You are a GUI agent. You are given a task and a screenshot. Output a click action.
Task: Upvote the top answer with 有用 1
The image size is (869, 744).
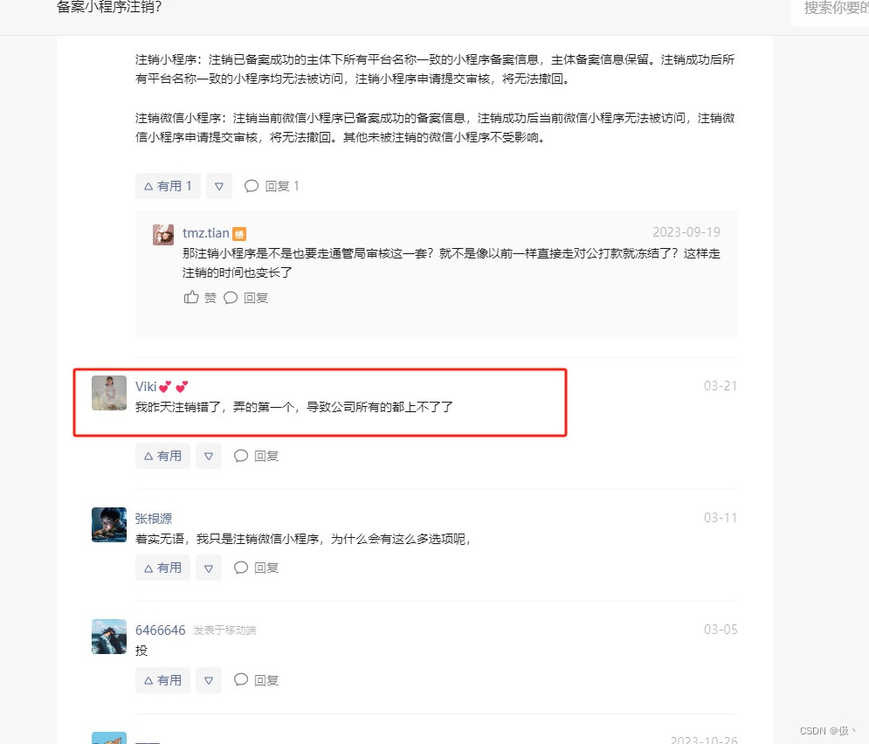point(168,186)
